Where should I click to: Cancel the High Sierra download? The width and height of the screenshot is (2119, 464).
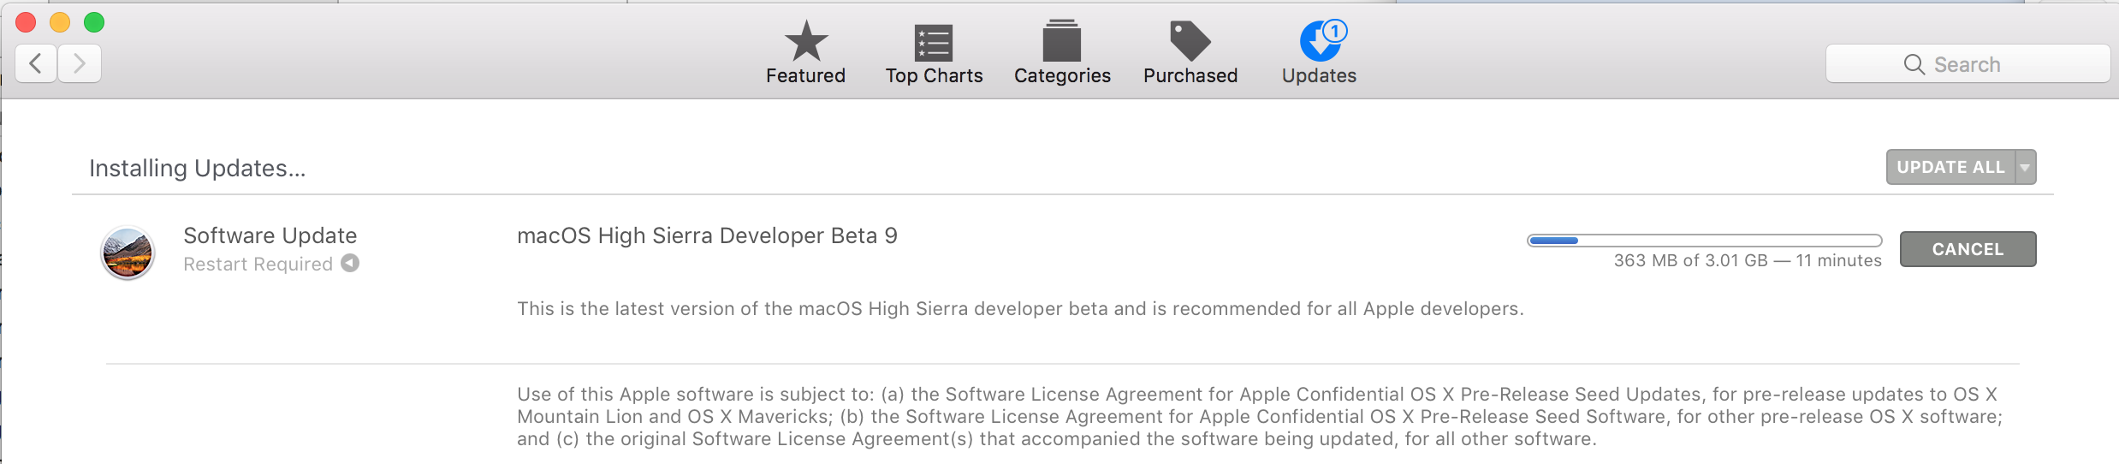point(1968,249)
